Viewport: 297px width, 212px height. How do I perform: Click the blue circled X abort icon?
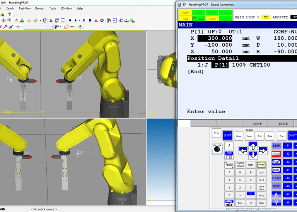(x=102, y=20)
